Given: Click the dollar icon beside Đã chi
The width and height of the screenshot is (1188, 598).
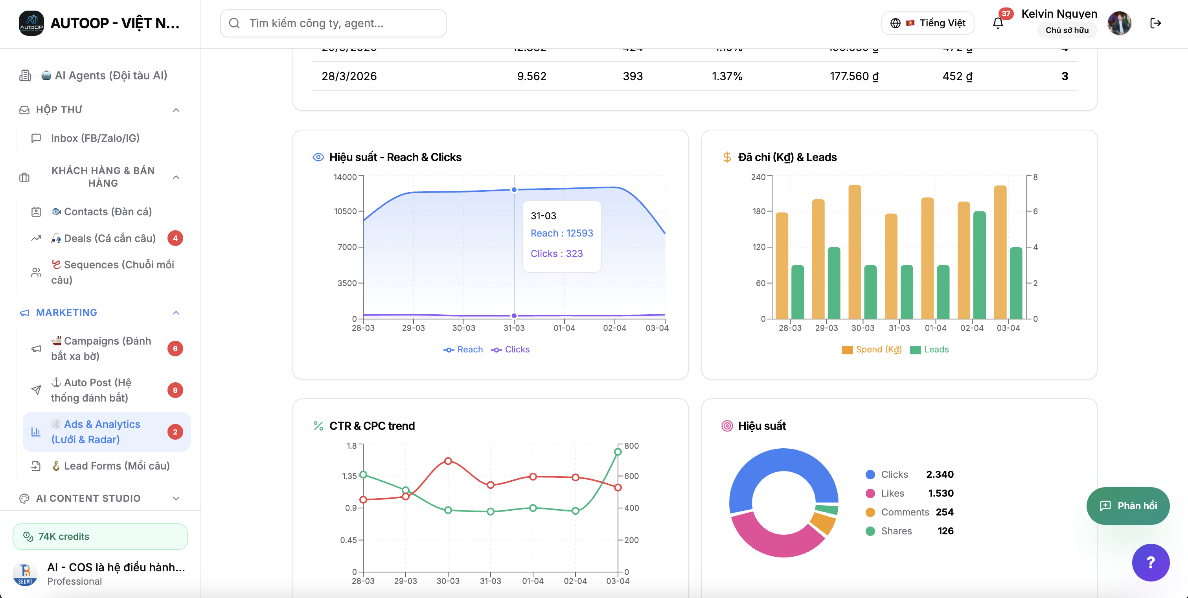Looking at the screenshot, I should coord(727,157).
